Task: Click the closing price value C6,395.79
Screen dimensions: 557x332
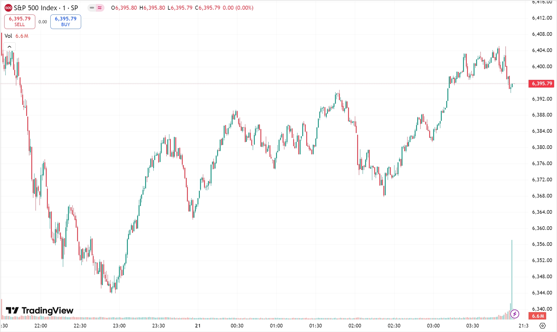Action: point(207,8)
